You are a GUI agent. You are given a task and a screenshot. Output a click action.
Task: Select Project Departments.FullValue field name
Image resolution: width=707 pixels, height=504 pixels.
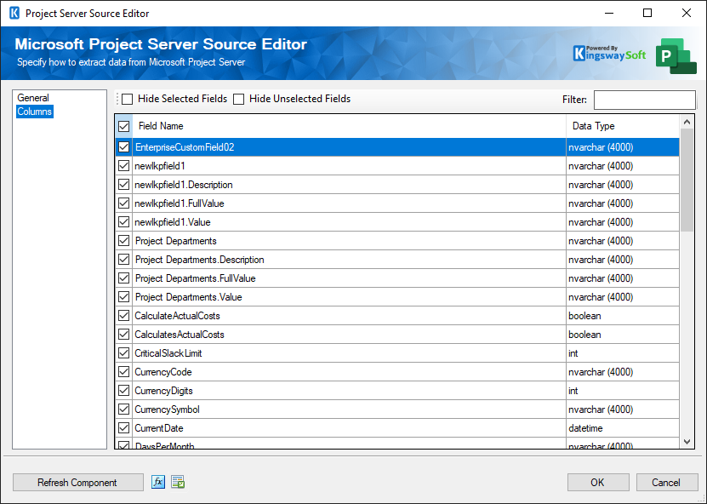(349, 278)
